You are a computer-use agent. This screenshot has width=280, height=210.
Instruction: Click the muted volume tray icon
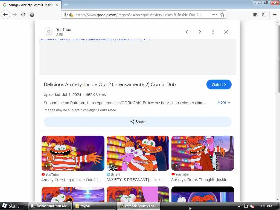click(x=252, y=206)
